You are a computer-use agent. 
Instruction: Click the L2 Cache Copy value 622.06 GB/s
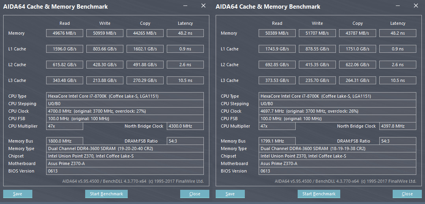pos(358,65)
